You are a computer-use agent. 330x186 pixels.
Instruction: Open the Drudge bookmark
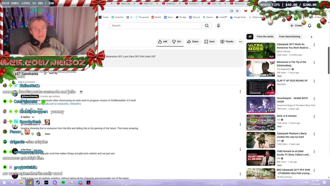pyautogui.click(x=181, y=17)
